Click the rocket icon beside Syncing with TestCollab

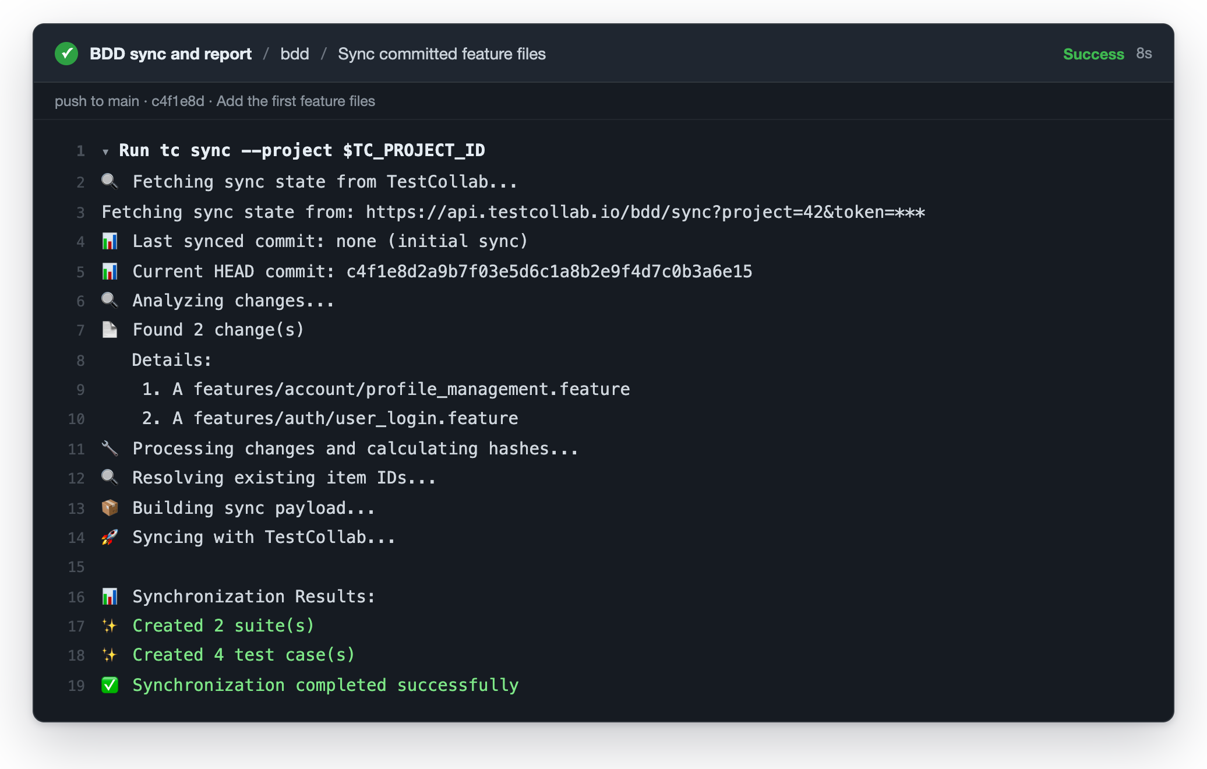pos(110,537)
